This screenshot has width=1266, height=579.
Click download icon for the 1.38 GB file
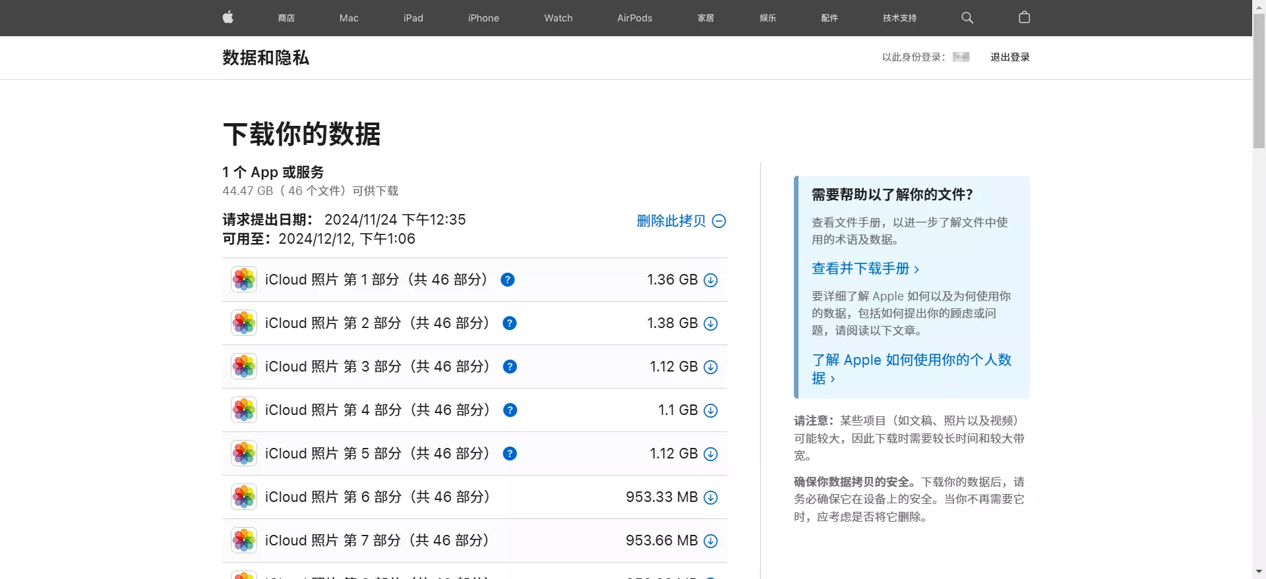coord(711,323)
